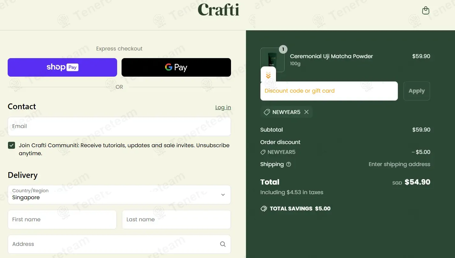
Task: Click the quantity badge on the product
Action: click(x=283, y=49)
